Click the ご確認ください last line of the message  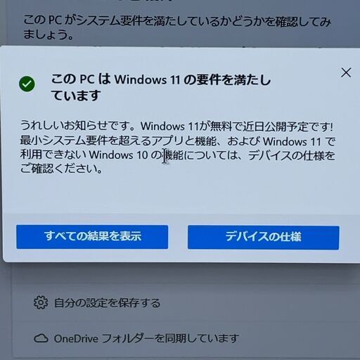[x=61, y=169]
